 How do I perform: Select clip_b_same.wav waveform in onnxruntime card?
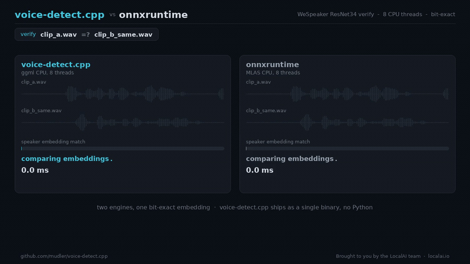pos(347,123)
